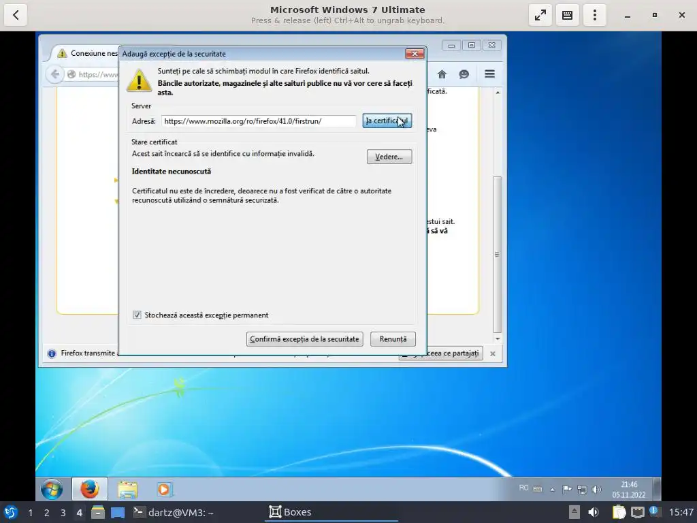Image resolution: width=697 pixels, height=523 pixels.
Task: Switch to workspace 3
Action: click(x=63, y=513)
